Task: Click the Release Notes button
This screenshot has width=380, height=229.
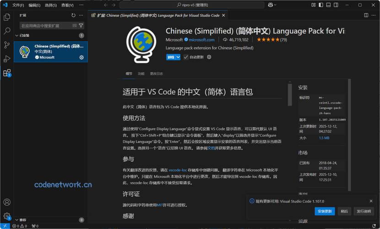Action: coord(364,211)
